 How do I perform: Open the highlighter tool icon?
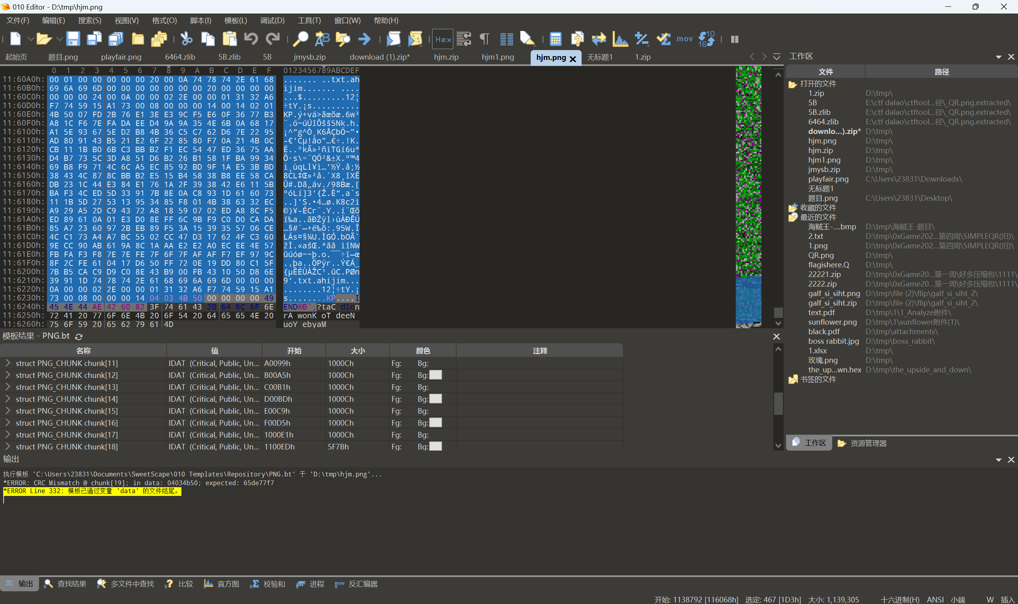pyautogui.click(x=527, y=39)
